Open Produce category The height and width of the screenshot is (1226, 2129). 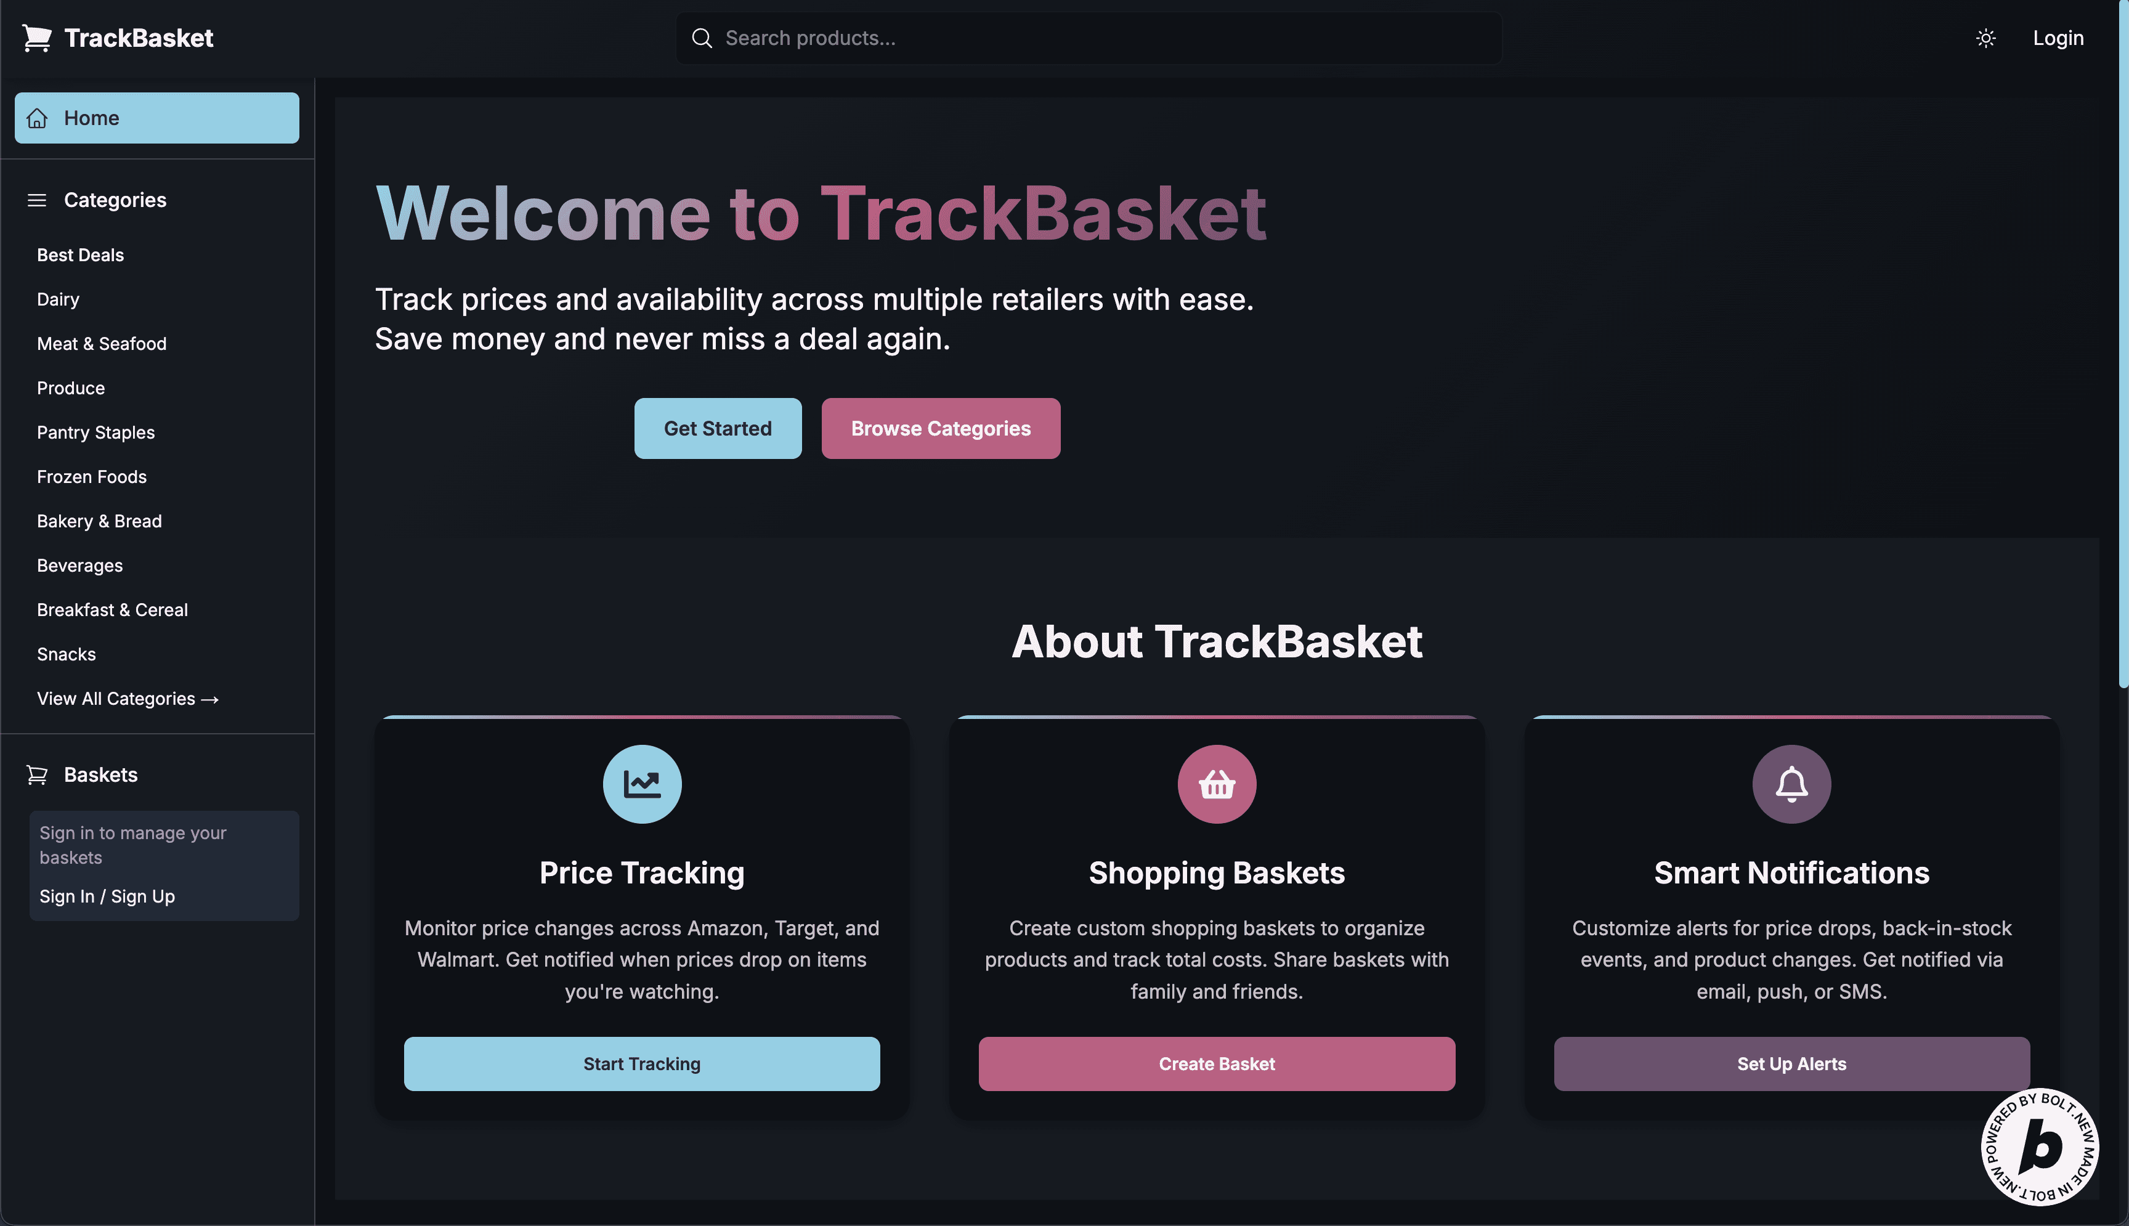tap(71, 388)
